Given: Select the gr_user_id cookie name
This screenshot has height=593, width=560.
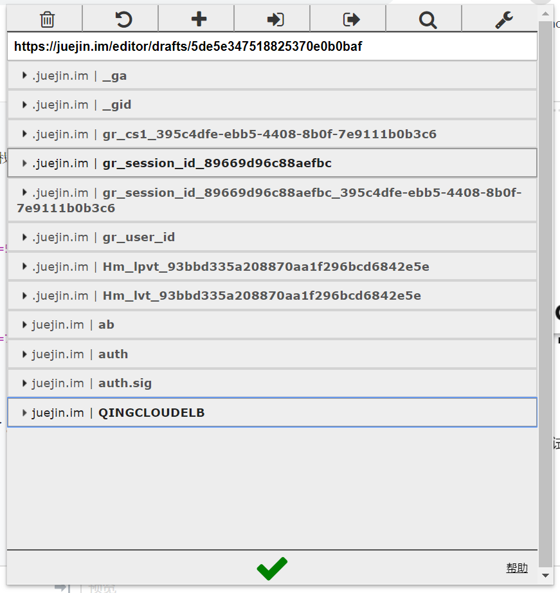Looking at the screenshot, I should coord(139,237).
